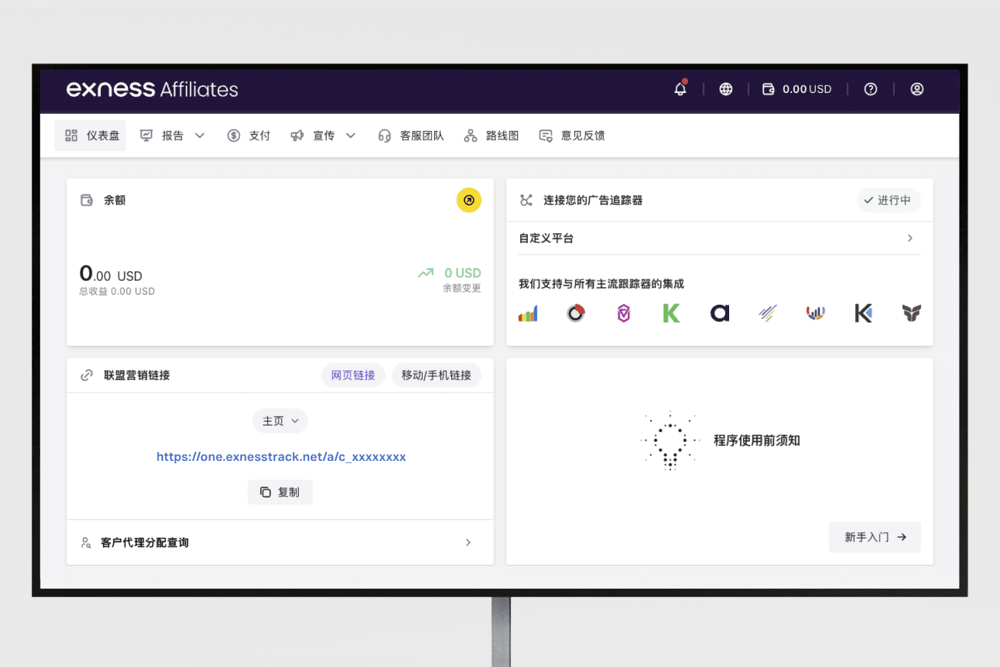The image size is (1000, 667).
Task: Click the 新手入门 getting started button
Action: pyautogui.click(x=875, y=537)
